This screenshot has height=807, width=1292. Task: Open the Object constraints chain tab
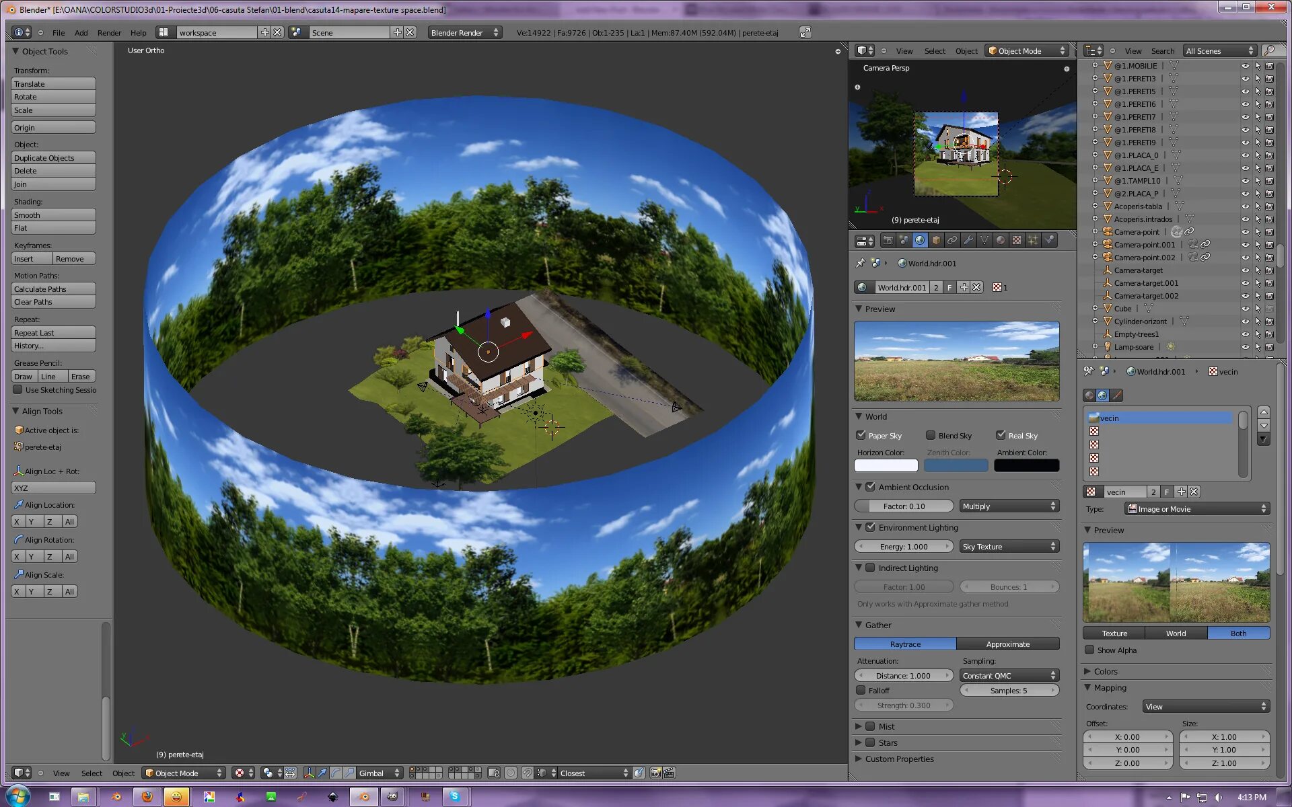click(952, 240)
